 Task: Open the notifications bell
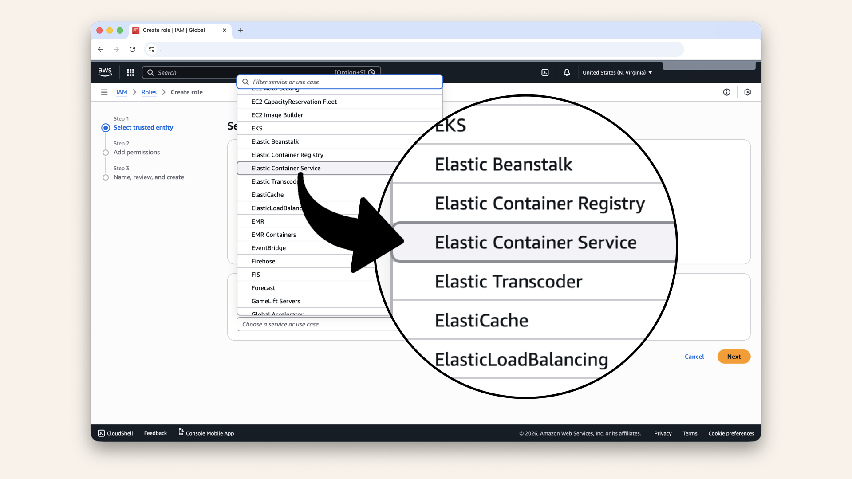point(566,72)
